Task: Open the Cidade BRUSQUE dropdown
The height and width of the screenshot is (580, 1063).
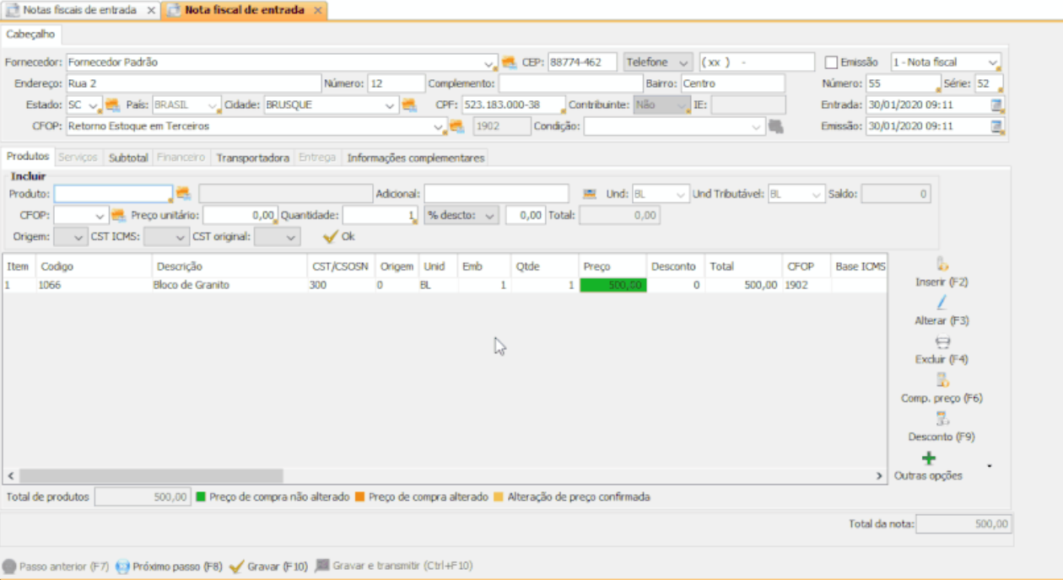Action: [390, 105]
